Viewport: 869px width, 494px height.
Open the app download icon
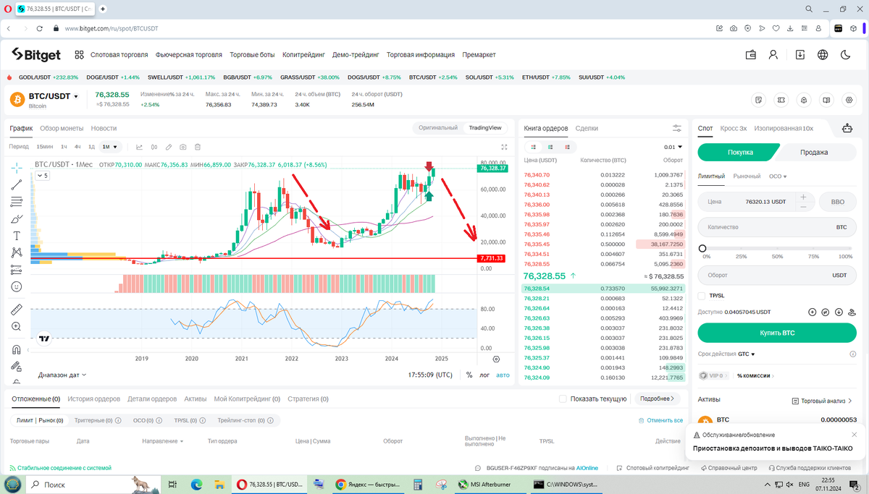click(799, 54)
